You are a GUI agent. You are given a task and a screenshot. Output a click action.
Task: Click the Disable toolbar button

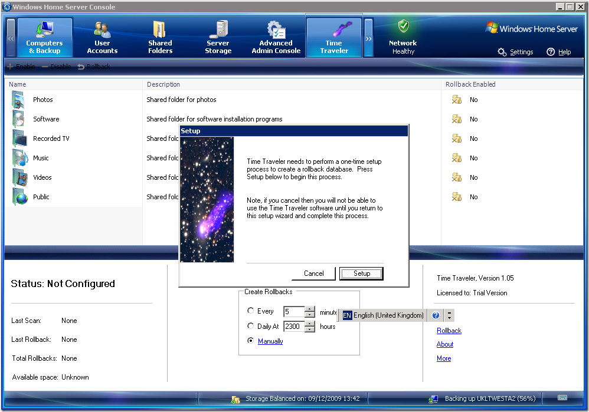pos(56,67)
